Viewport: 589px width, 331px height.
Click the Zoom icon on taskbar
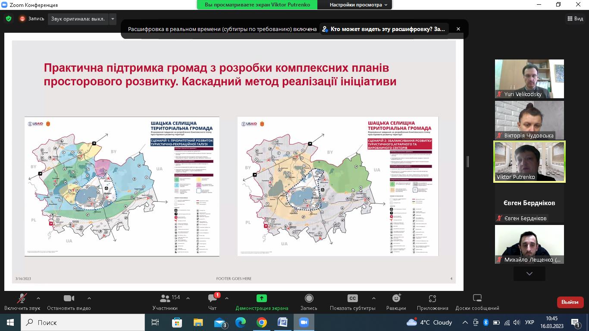pyautogui.click(x=304, y=322)
